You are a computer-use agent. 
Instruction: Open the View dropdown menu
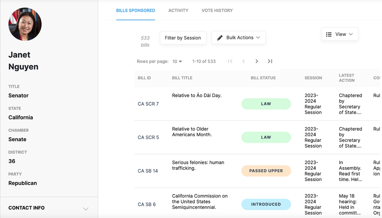[340, 34]
